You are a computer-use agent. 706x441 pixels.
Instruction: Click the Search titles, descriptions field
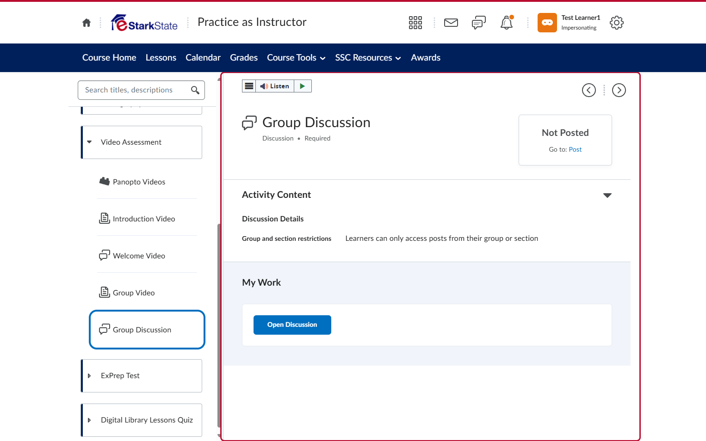pyautogui.click(x=141, y=90)
